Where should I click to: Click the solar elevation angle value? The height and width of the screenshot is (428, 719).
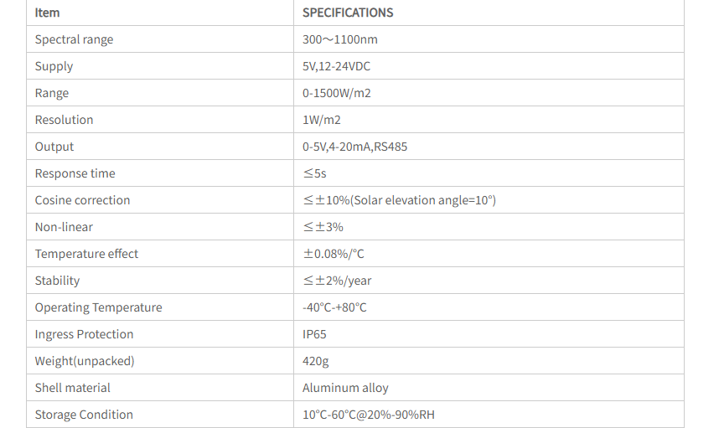(399, 200)
